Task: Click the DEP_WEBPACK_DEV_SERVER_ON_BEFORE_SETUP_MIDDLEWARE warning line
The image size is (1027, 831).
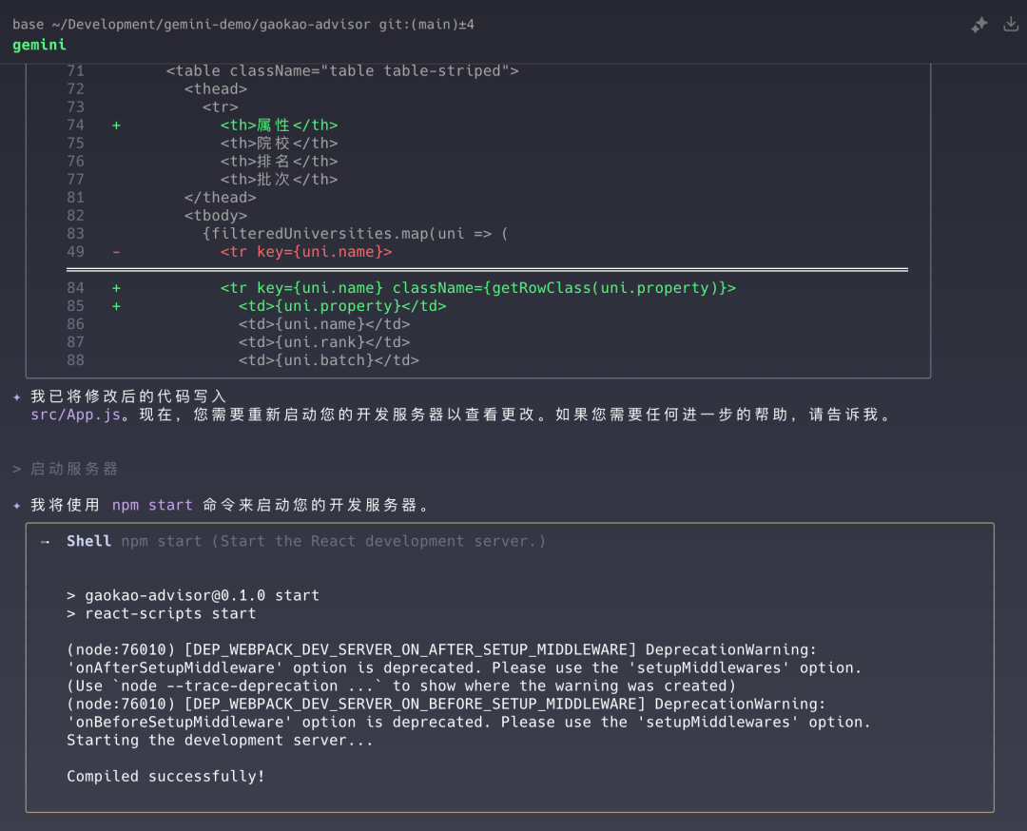Action: [x=447, y=705]
